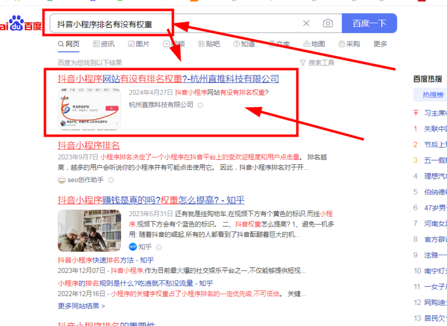Screen dimensions: 447x326
Task: Expand the dropdown arrow beside 知乎 source
Action: click(x=159, y=247)
